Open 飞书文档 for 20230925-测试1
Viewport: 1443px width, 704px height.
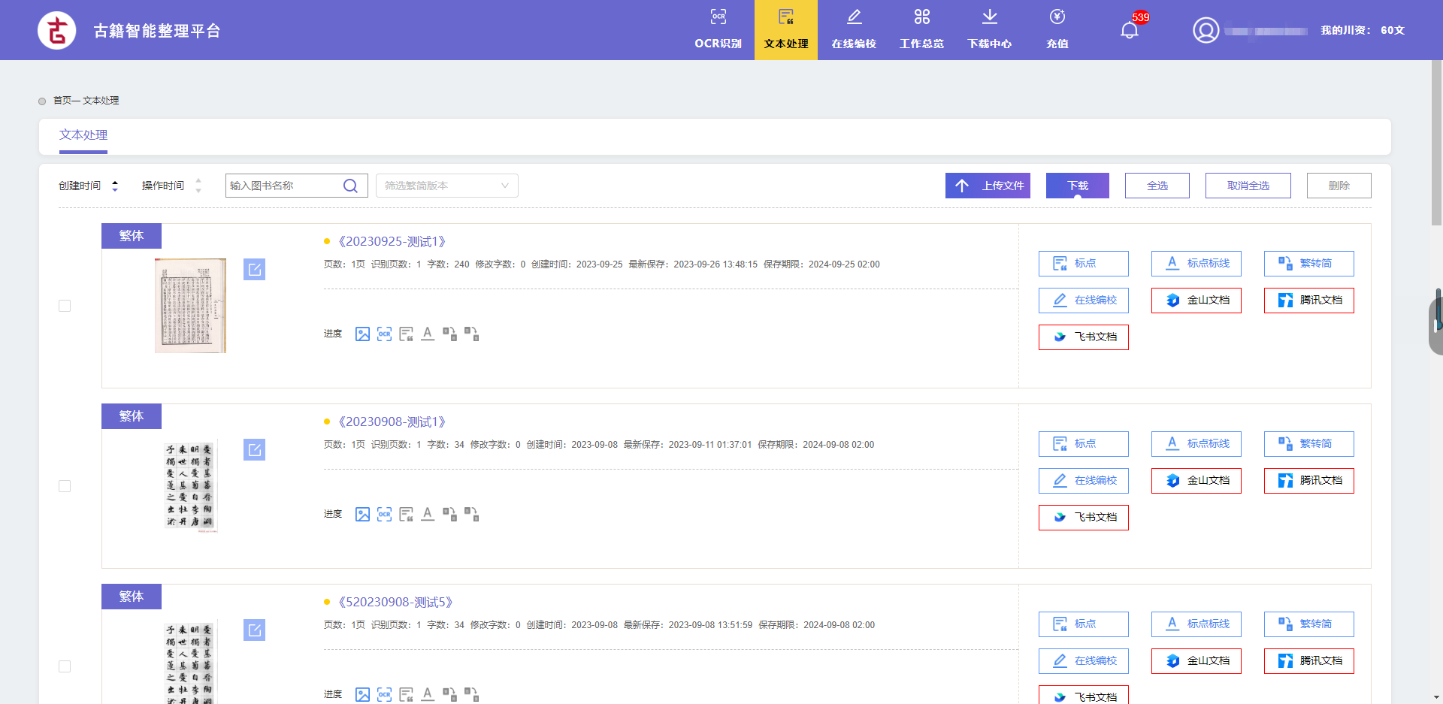(x=1083, y=337)
